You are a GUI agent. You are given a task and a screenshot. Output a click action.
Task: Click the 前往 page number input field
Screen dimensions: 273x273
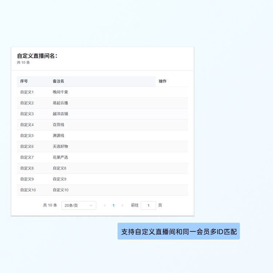click(148, 205)
